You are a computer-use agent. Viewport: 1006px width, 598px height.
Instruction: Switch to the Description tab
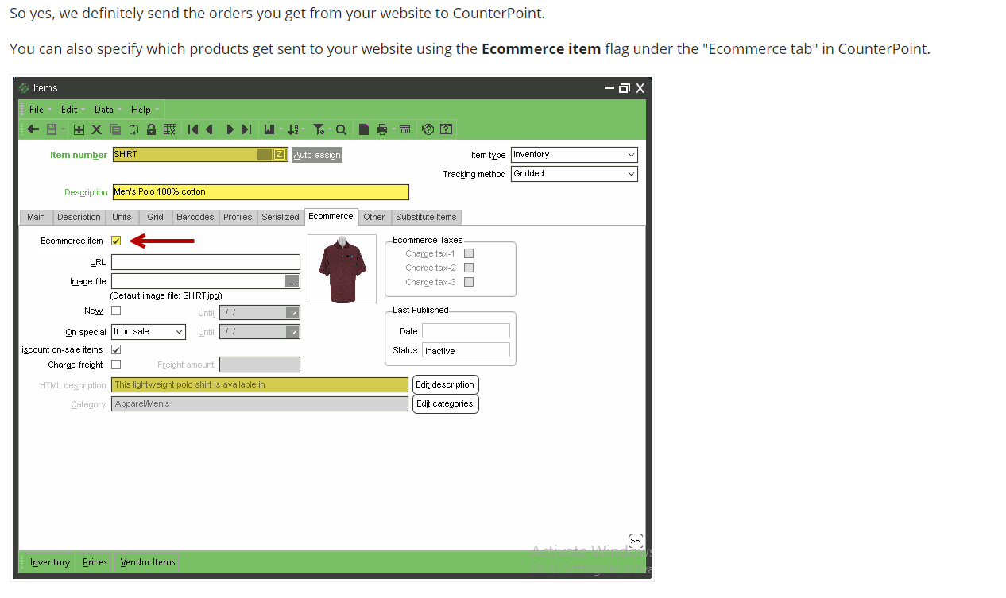tap(79, 217)
